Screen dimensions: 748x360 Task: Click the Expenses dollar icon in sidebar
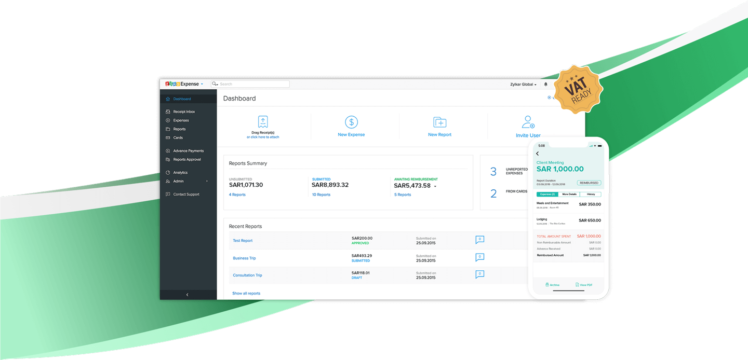[168, 120]
